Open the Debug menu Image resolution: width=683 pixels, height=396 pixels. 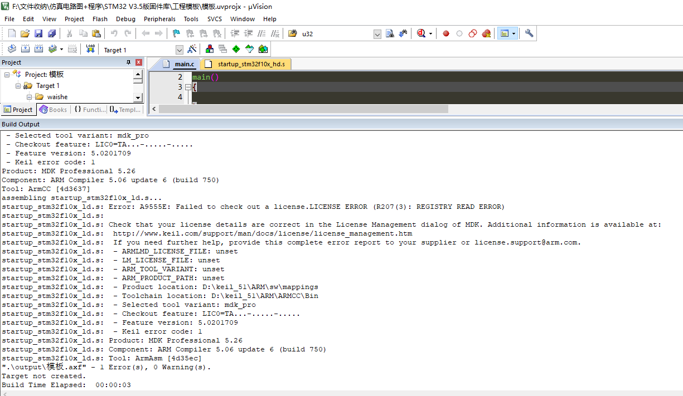click(x=125, y=19)
